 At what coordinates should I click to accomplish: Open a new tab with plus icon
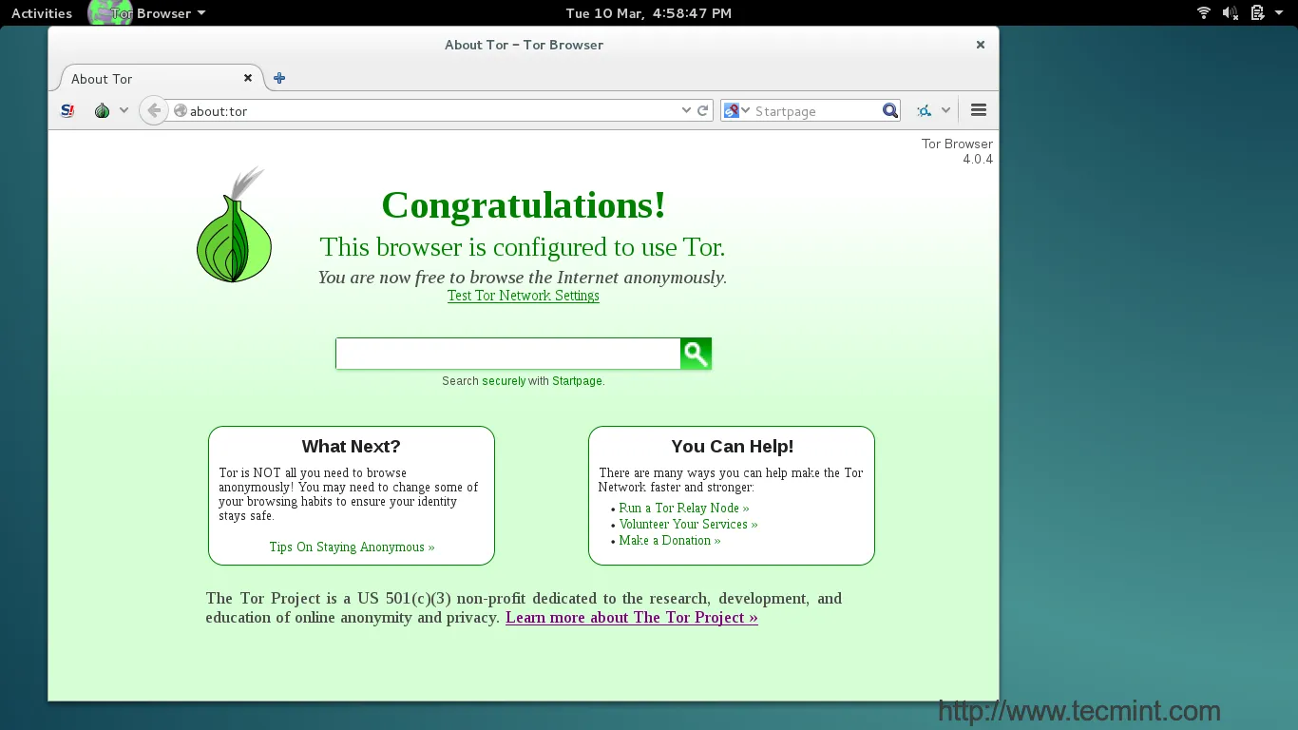[x=279, y=79]
